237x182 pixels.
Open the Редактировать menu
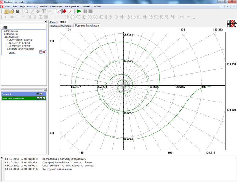pyautogui.click(x=27, y=6)
